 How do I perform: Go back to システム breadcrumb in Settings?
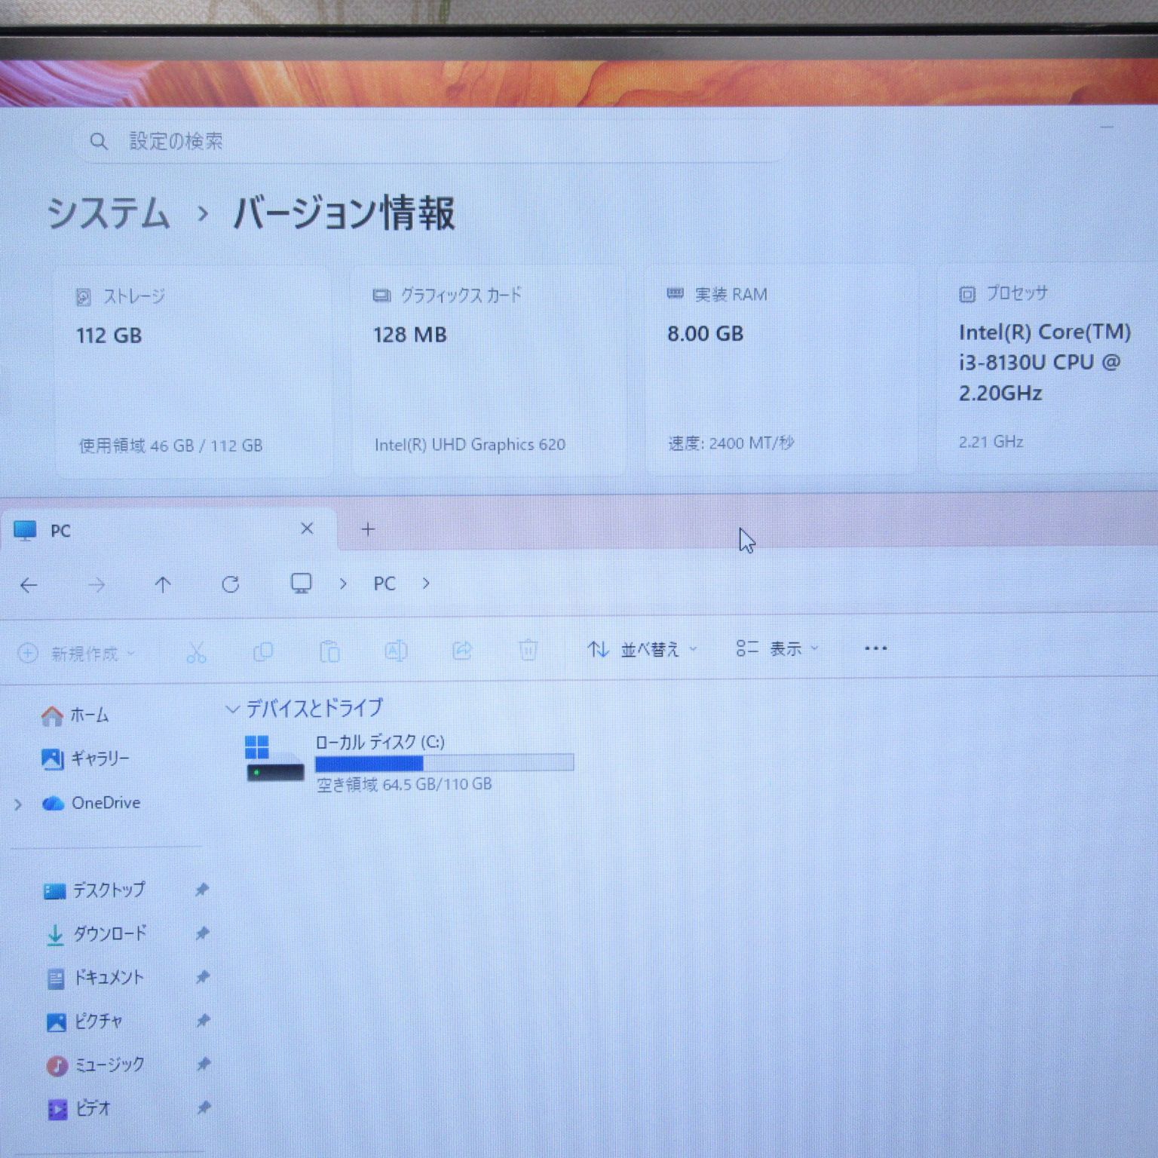point(109,213)
